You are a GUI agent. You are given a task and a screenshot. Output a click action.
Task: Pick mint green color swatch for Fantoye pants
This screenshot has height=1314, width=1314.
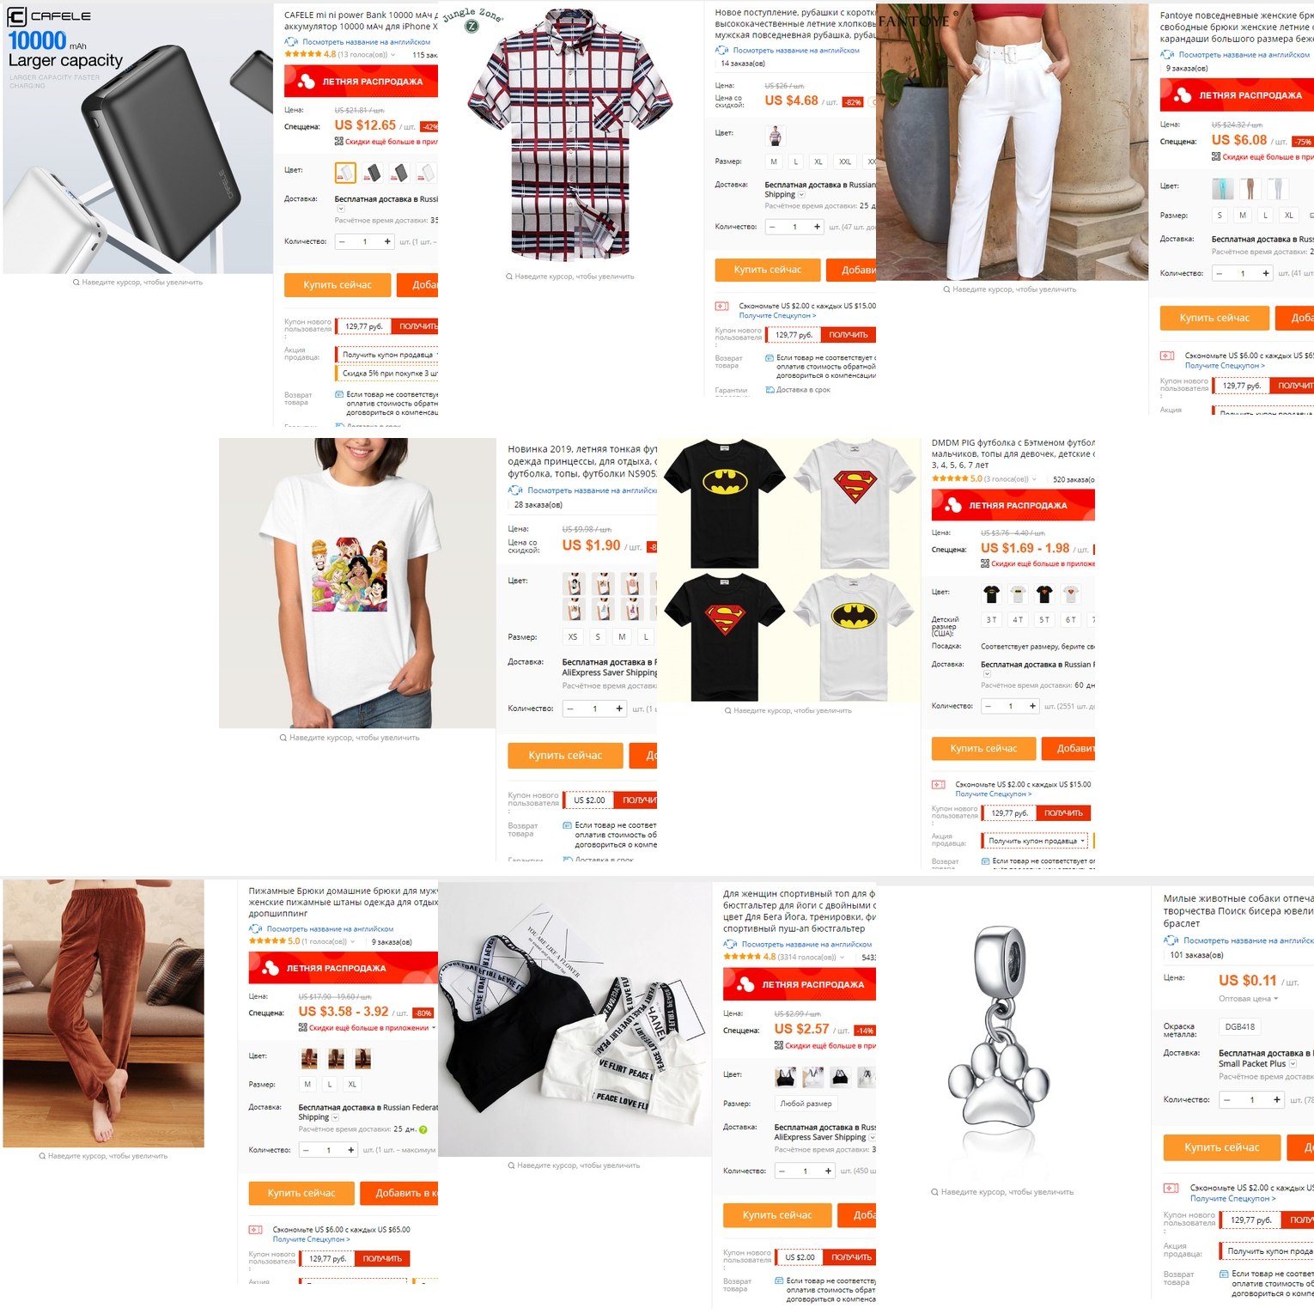pos(1222,187)
